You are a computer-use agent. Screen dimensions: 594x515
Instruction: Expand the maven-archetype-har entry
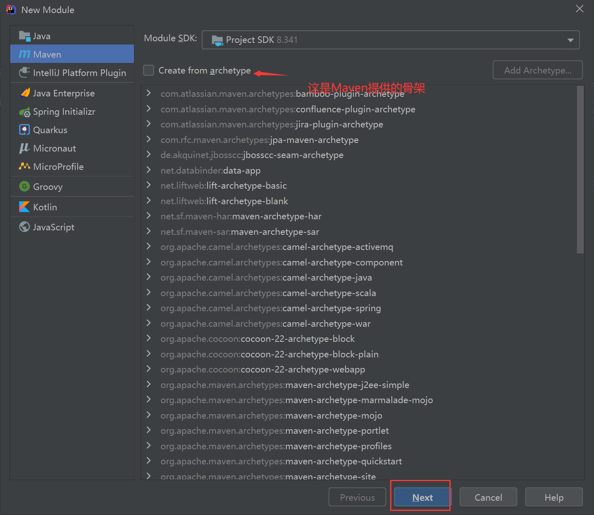(149, 216)
